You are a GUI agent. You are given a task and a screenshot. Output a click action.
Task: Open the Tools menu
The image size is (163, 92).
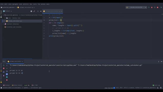pyautogui.click(x=35, y=4)
